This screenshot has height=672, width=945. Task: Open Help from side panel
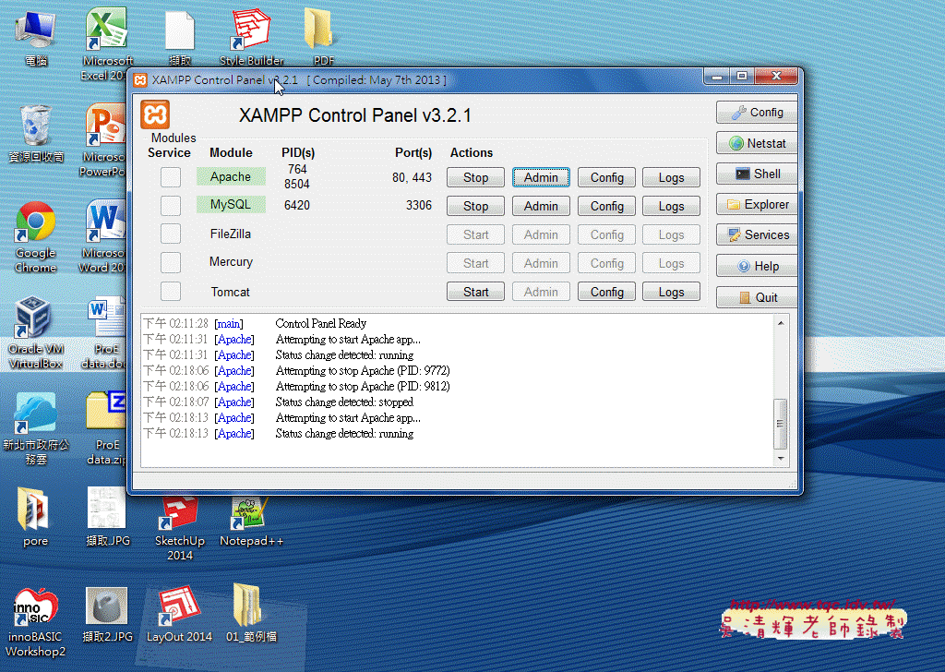[757, 267]
